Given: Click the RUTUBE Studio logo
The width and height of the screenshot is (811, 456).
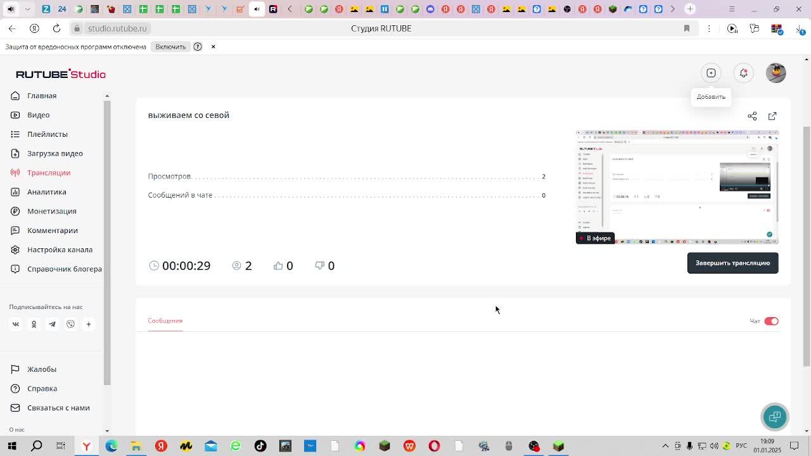Looking at the screenshot, I should point(61,74).
